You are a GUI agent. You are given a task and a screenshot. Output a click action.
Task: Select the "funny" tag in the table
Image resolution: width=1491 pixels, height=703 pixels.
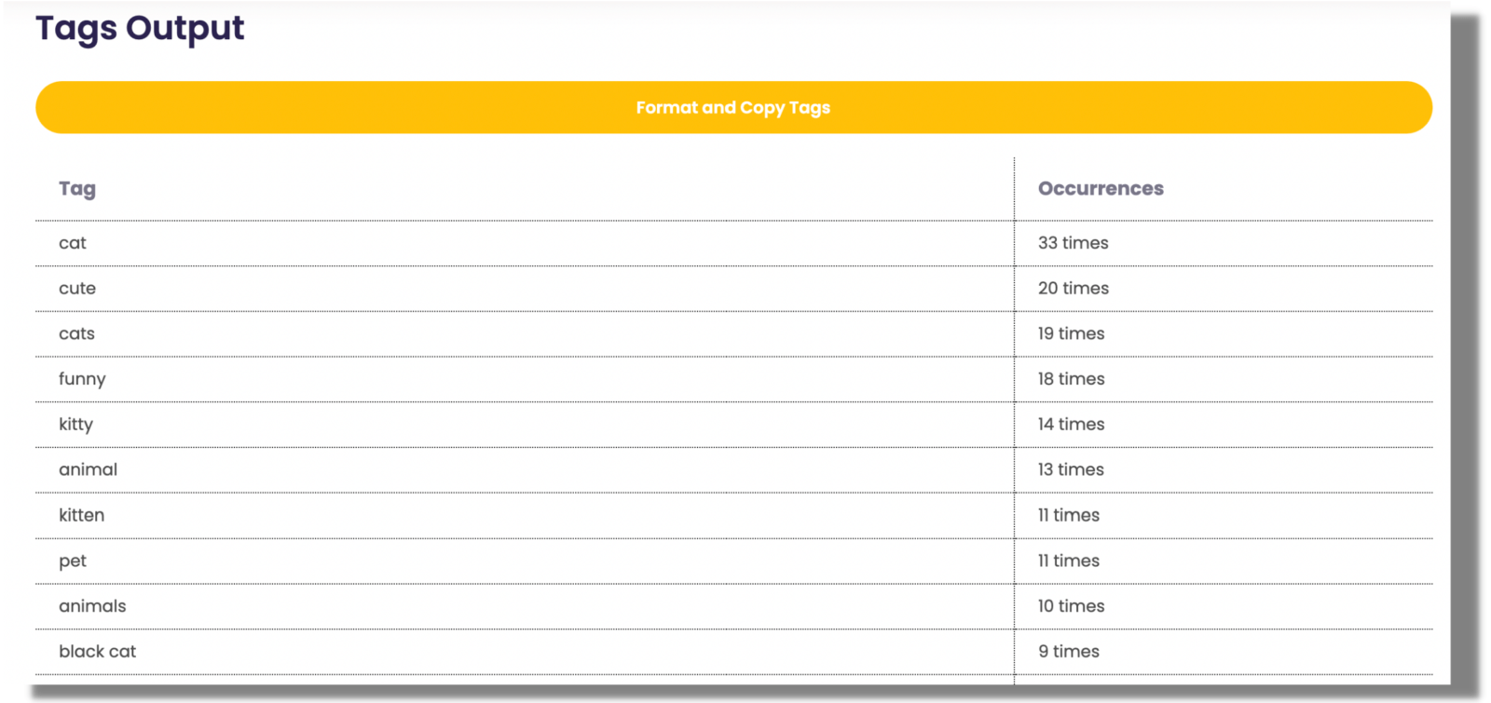82,379
